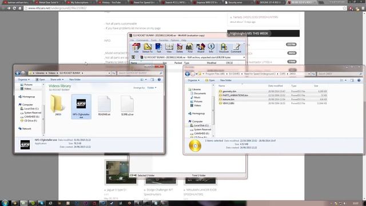Open the WinRAR Options menu

[x=174, y=40]
